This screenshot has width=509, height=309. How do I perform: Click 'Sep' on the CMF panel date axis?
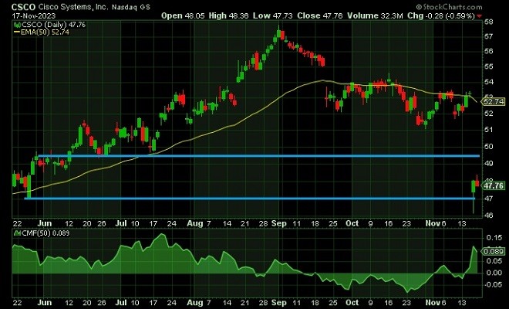pyautogui.click(x=279, y=303)
